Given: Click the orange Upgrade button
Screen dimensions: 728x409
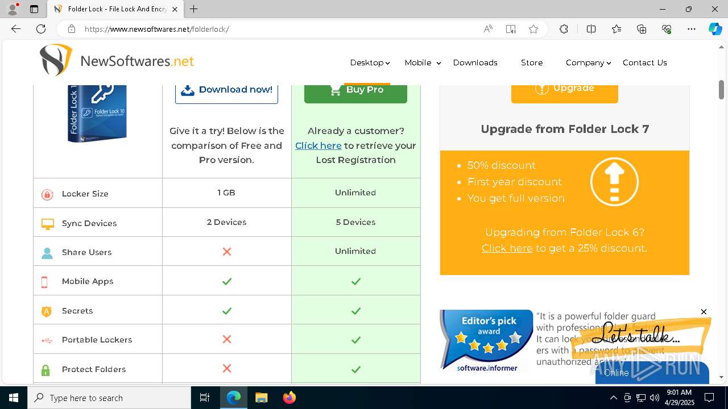Looking at the screenshot, I should tap(565, 93).
